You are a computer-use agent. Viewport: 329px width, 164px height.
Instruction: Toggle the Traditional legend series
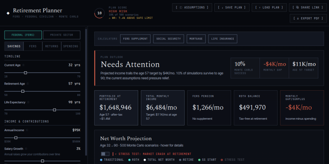coord(112,160)
